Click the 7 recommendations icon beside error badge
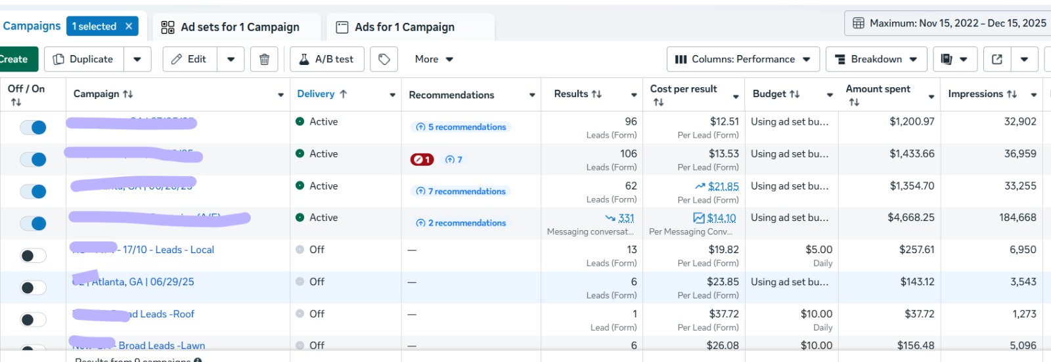The height and width of the screenshot is (362, 1051). tap(454, 159)
